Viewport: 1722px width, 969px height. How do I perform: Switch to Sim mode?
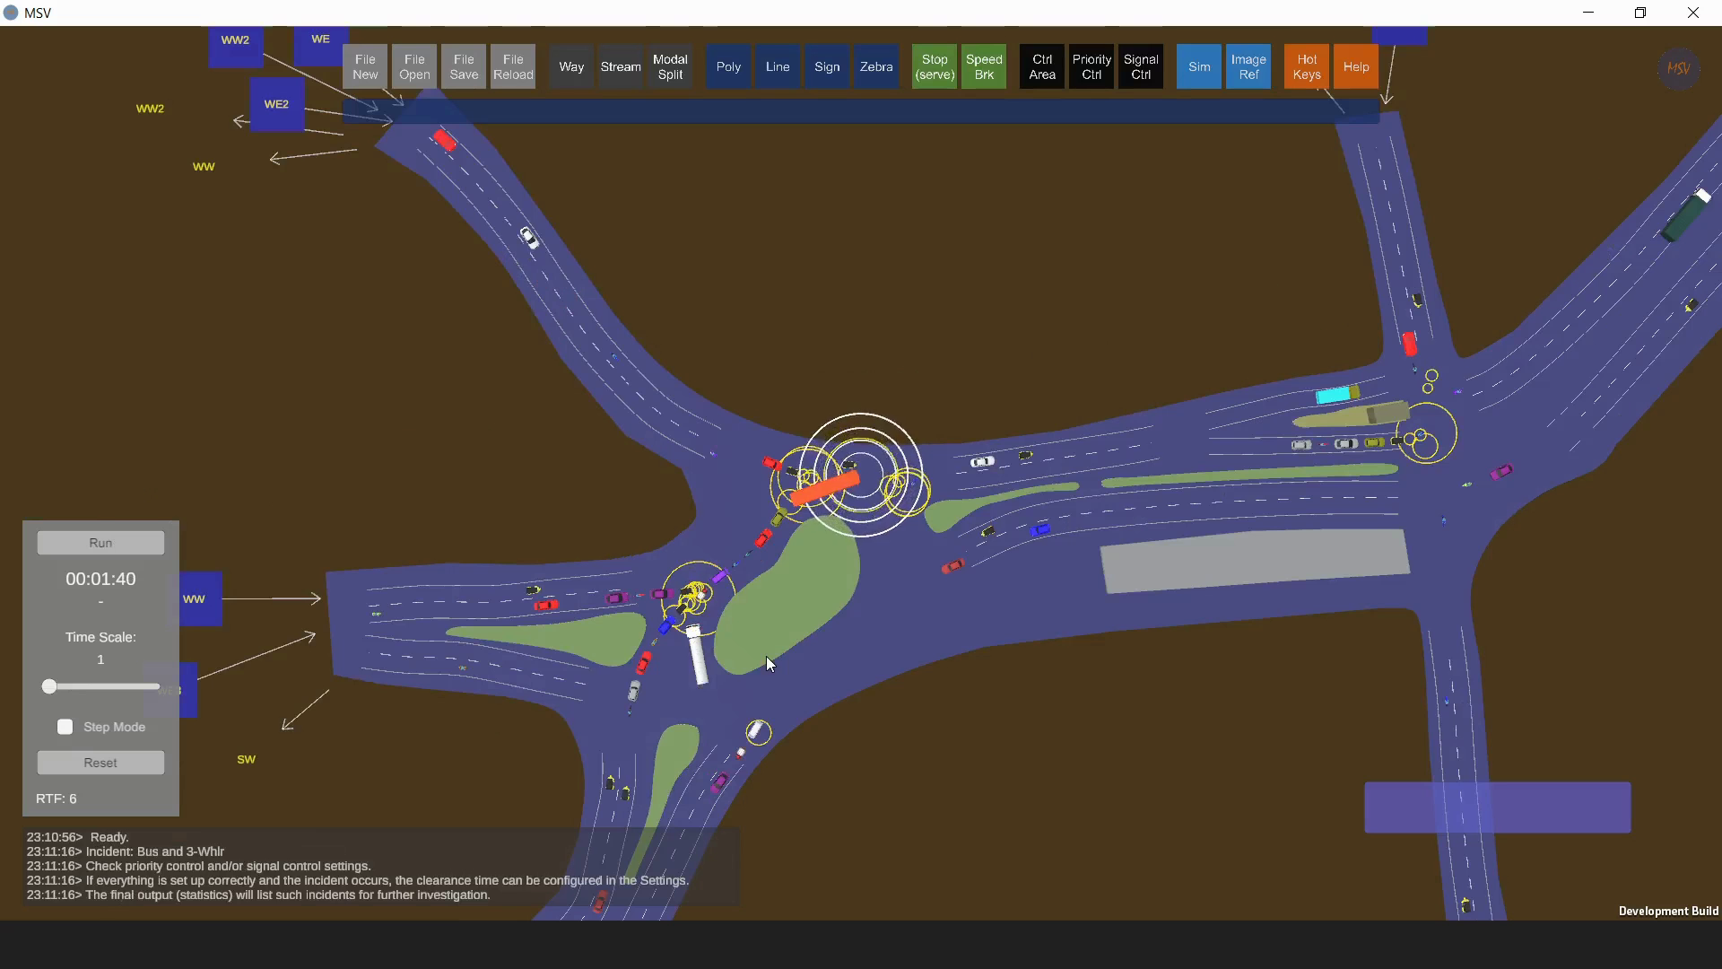pyautogui.click(x=1199, y=67)
